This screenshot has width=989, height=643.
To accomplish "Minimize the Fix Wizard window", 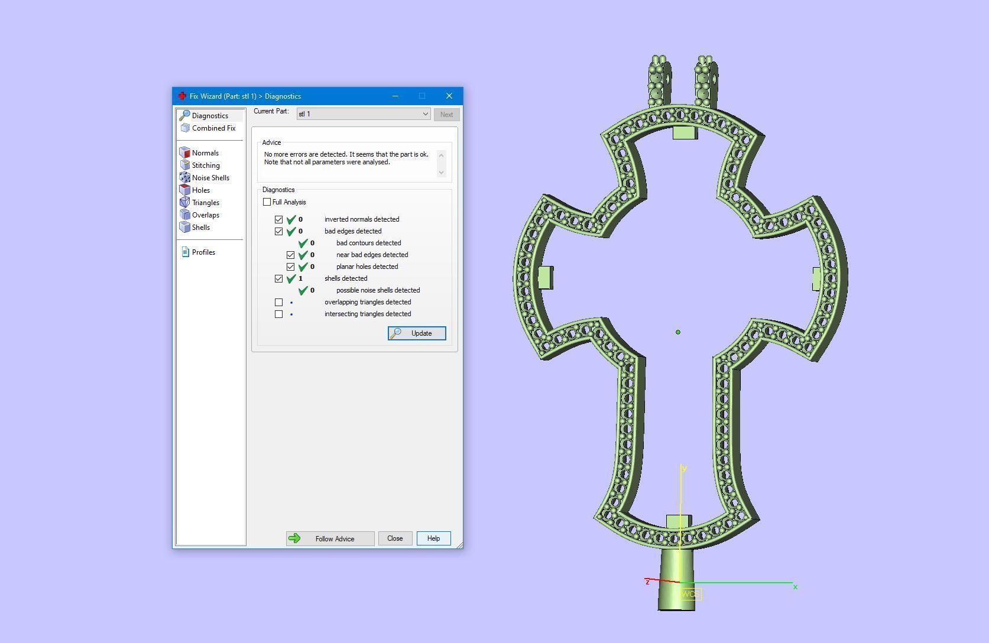I will 395,96.
